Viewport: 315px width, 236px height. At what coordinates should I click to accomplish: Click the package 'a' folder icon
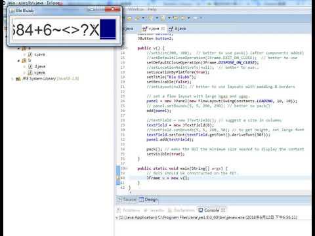(24, 48)
